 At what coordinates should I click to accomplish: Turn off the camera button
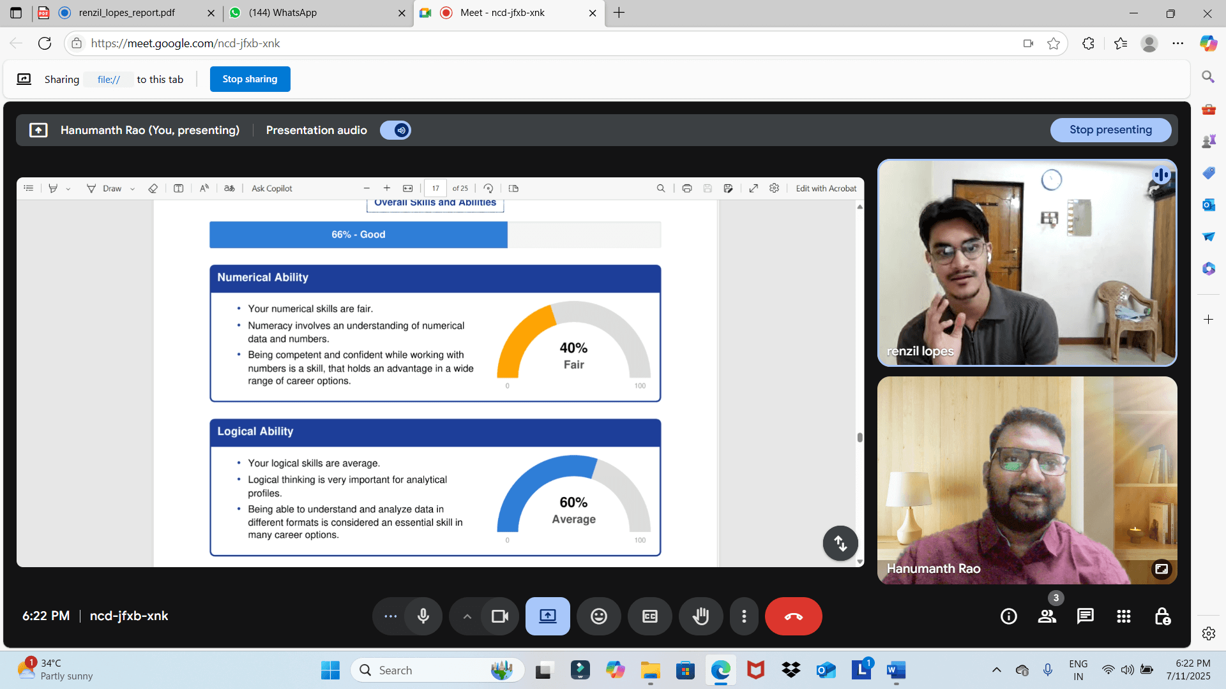499,616
